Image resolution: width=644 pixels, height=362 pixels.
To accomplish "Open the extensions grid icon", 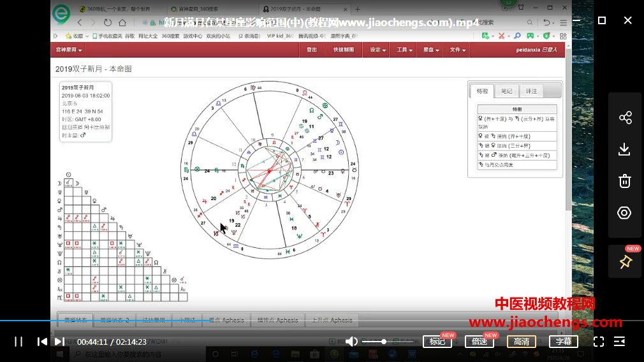I will point(563,36).
